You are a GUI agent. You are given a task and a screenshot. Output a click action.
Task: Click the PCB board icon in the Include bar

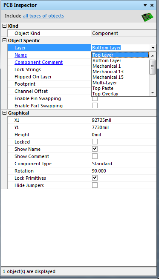(x=147, y=17)
